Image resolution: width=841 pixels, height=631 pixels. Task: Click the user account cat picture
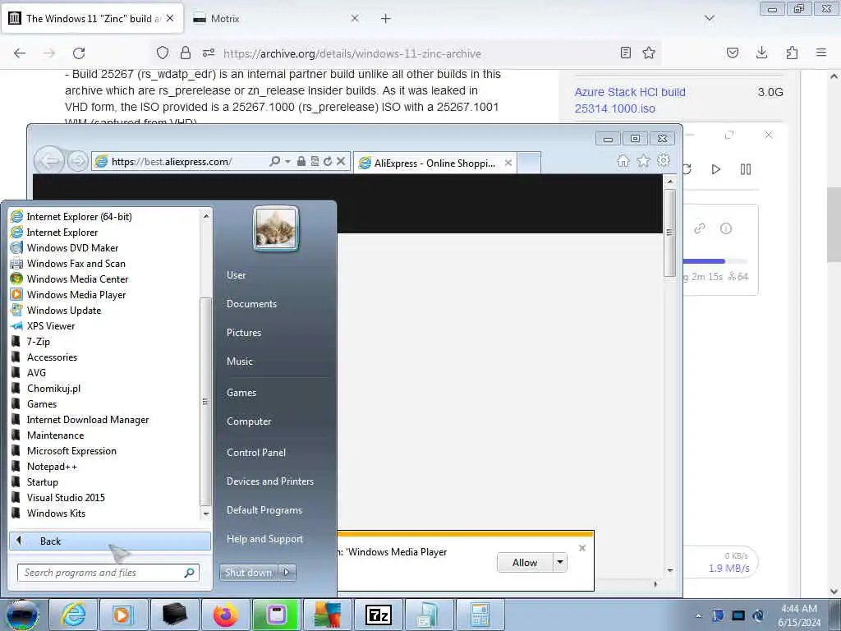coord(276,228)
